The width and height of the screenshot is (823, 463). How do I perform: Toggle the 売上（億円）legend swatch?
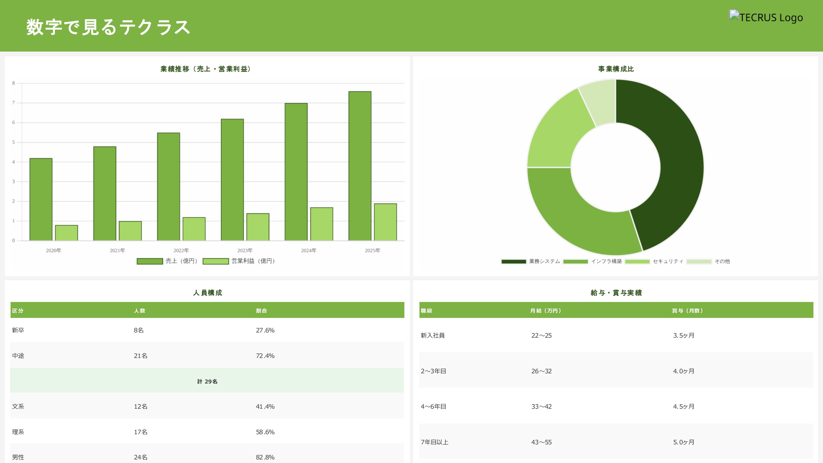click(x=150, y=261)
